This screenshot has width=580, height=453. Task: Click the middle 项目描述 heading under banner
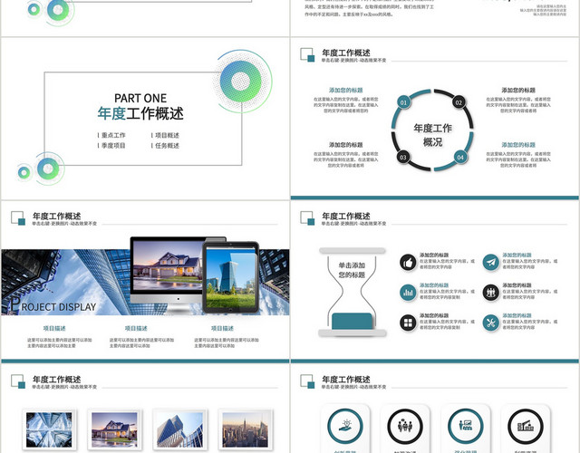(x=136, y=328)
